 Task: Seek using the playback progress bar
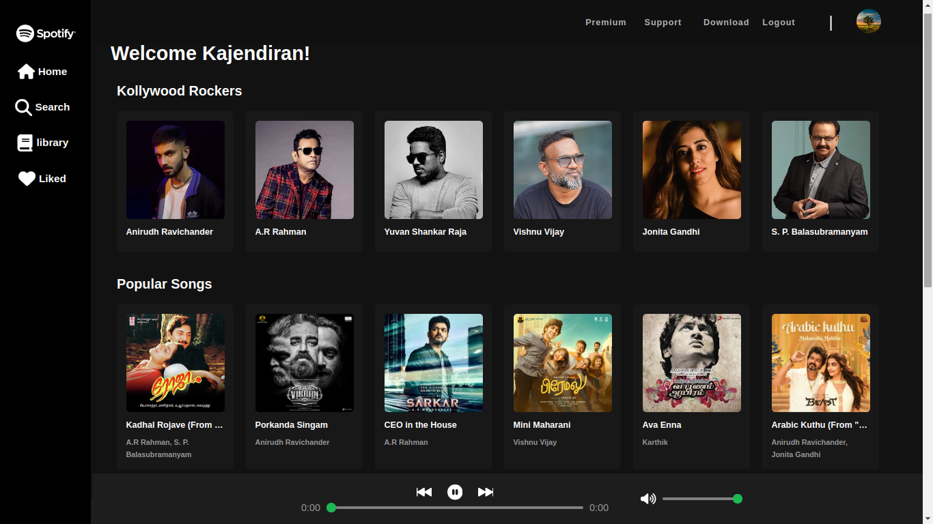point(455,508)
